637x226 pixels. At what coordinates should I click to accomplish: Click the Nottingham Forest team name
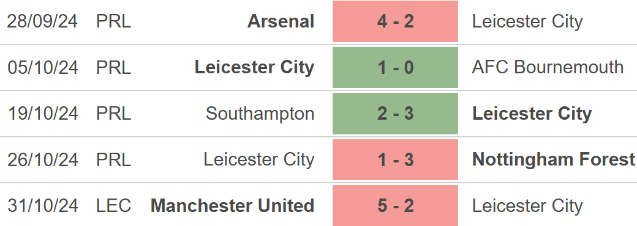[x=553, y=159]
